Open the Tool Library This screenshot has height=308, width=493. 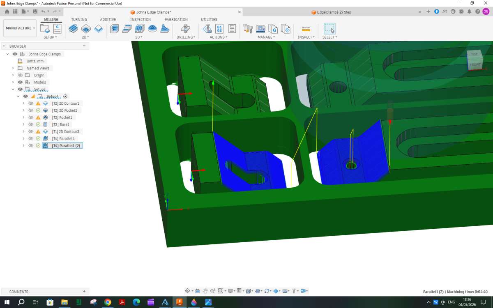click(x=248, y=29)
